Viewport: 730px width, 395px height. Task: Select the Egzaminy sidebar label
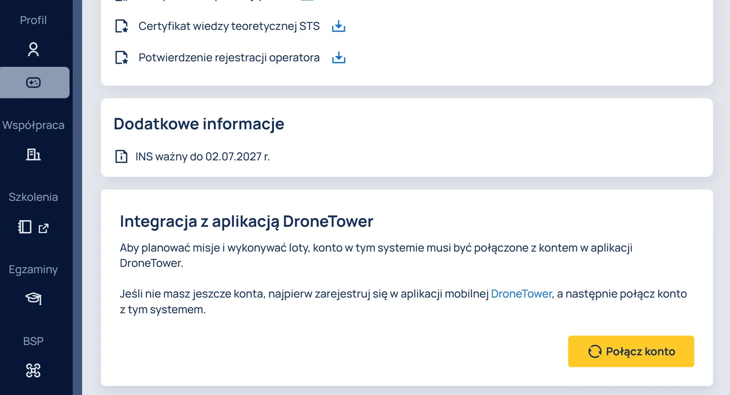pyautogui.click(x=33, y=269)
